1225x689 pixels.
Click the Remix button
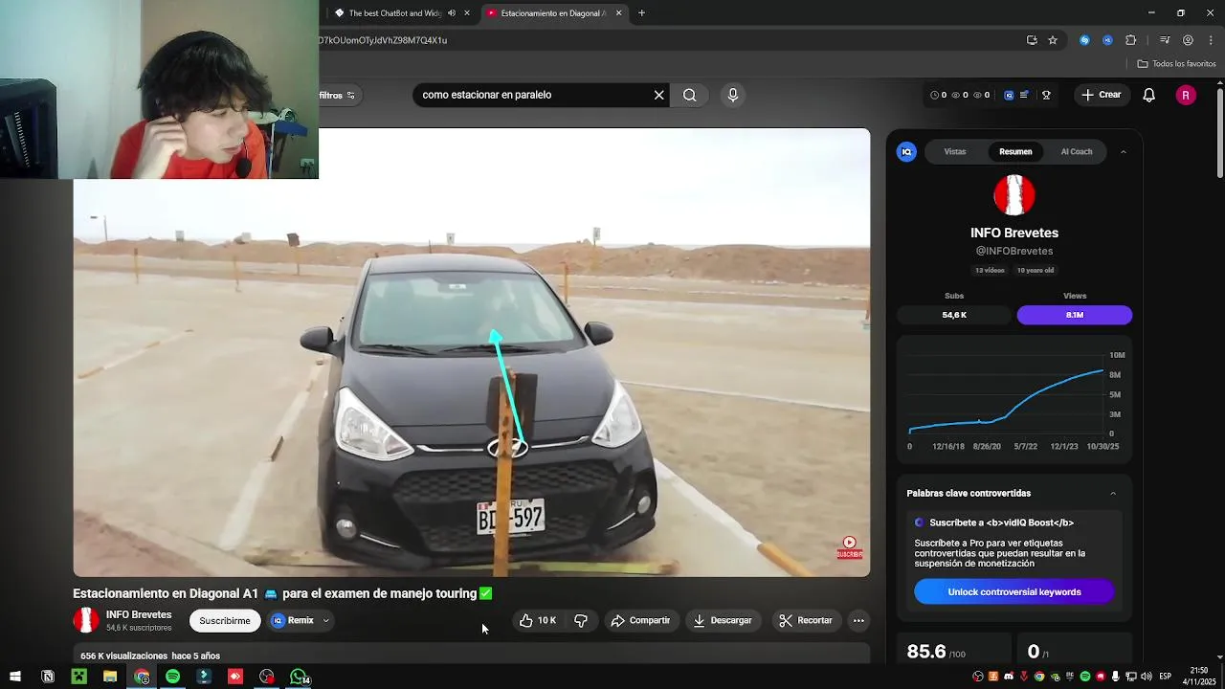coord(293,620)
